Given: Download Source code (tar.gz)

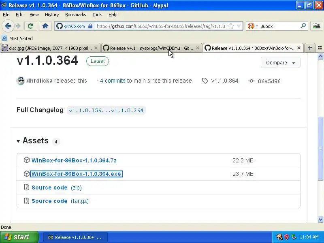Looking at the screenshot, I should 60,201.
